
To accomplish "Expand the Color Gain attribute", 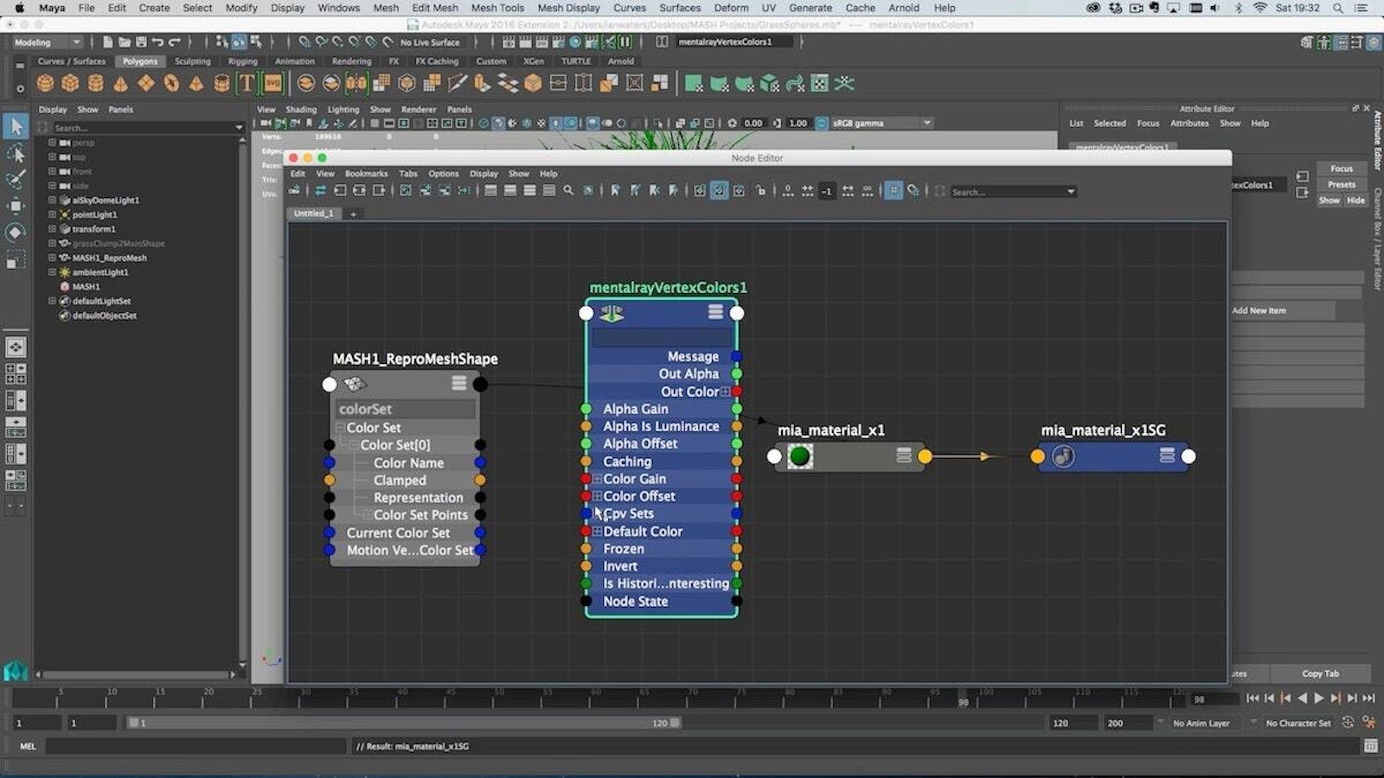I will coord(597,479).
